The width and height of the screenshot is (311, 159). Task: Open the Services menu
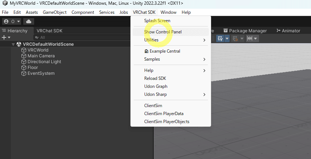(x=107, y=12)
